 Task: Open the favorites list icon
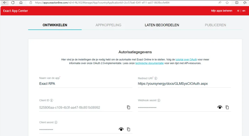[245, 2]
